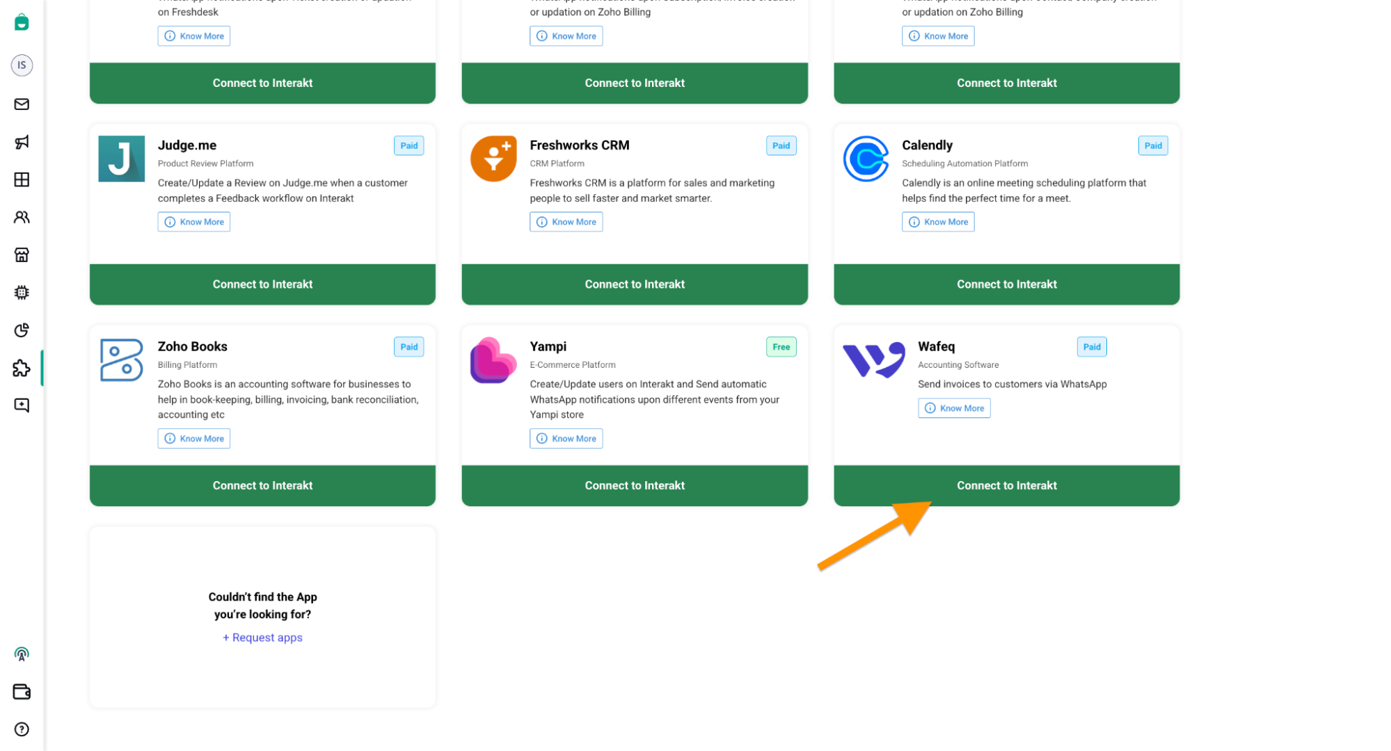The width and height of the screenshot is (1391, 751).
Task: Select the megaphone campaigns icon in sidebar
Action: (x=22, y=142)
